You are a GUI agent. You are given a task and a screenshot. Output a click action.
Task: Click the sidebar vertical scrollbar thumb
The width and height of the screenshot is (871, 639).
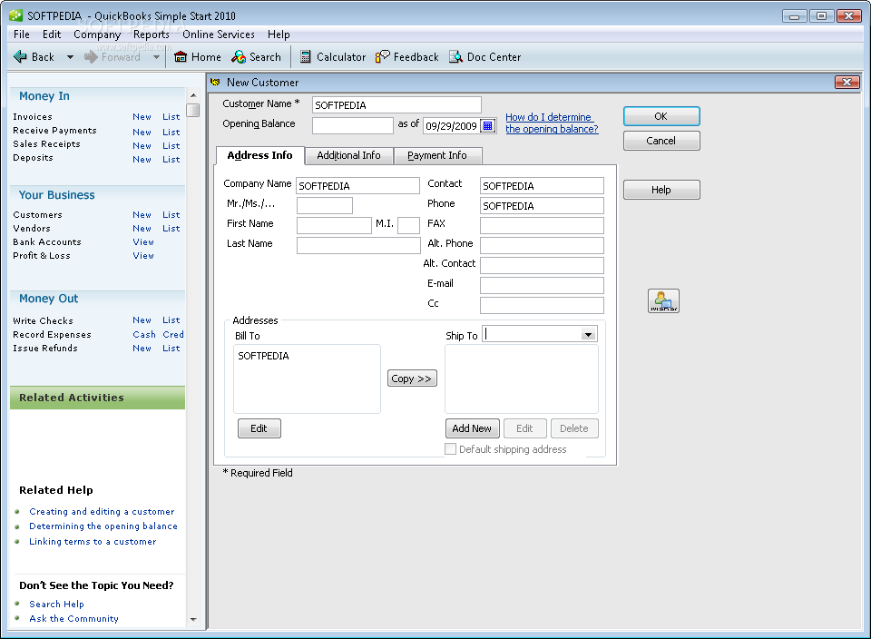192,110
